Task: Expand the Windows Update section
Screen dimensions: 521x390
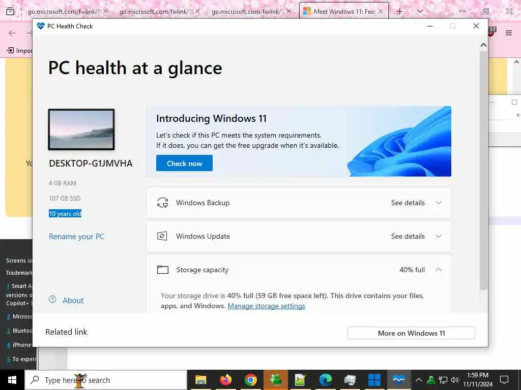Action: pos(439,236)
